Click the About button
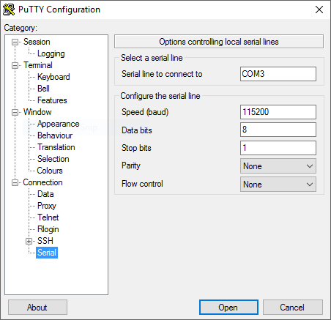The image size is (331, 320). point(37,308)
